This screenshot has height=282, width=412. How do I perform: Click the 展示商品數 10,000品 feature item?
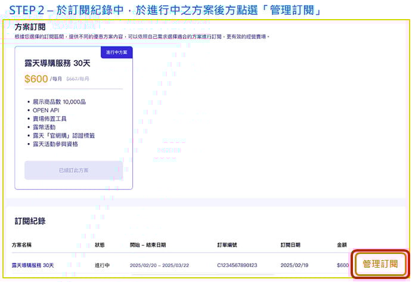[x=61, y=102]
